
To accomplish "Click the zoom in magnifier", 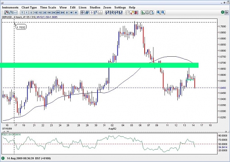I will click(158, 13).
